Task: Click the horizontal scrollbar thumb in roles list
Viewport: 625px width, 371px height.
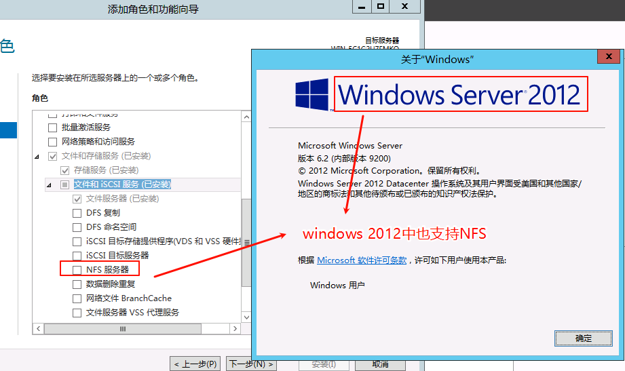Action: [x=124, y=329]
